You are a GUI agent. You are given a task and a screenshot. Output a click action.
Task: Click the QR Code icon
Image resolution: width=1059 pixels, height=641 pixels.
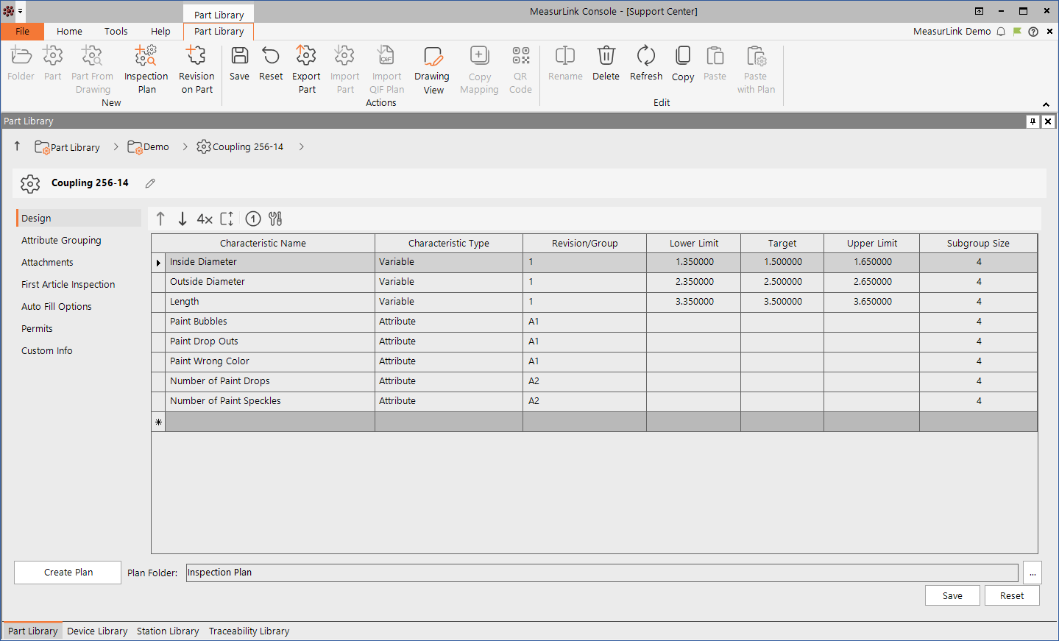pyautogui.click(x=520, y=56)
